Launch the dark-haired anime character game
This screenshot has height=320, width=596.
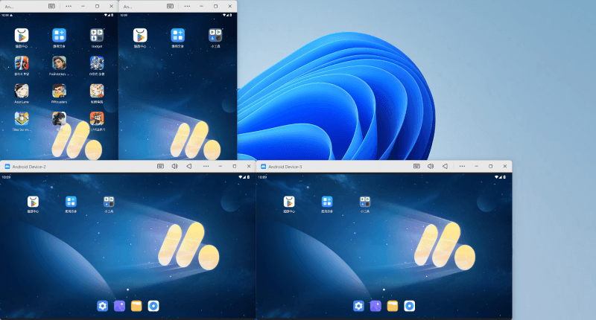tap(59, 119)
